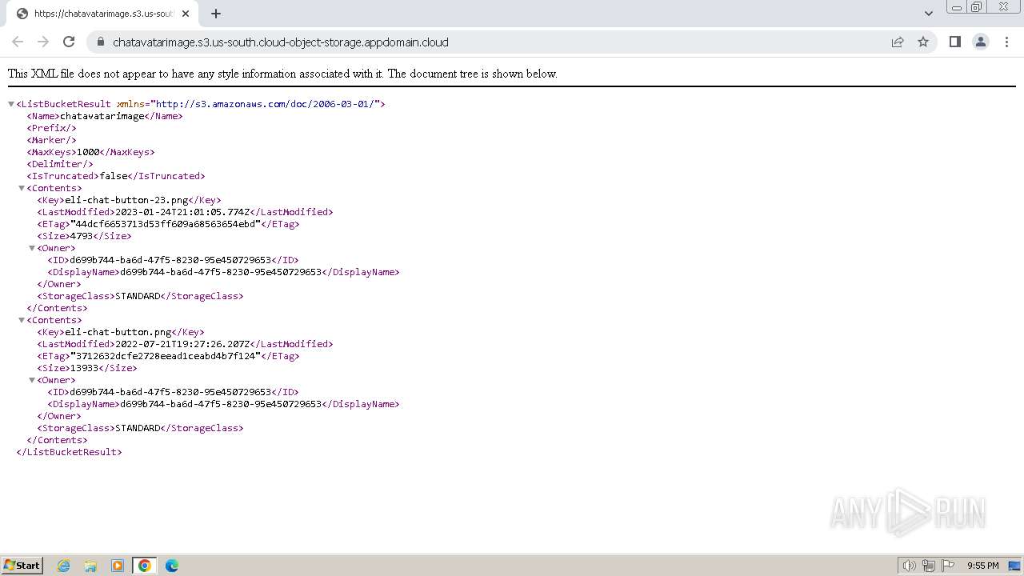Viewport: 1024px width, 576px height.
Task: Open Chrome profile avatar
Action: click(980, 42)
